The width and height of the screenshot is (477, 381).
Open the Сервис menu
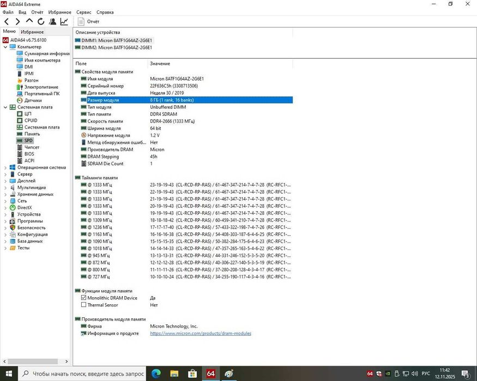pos(83,12)
